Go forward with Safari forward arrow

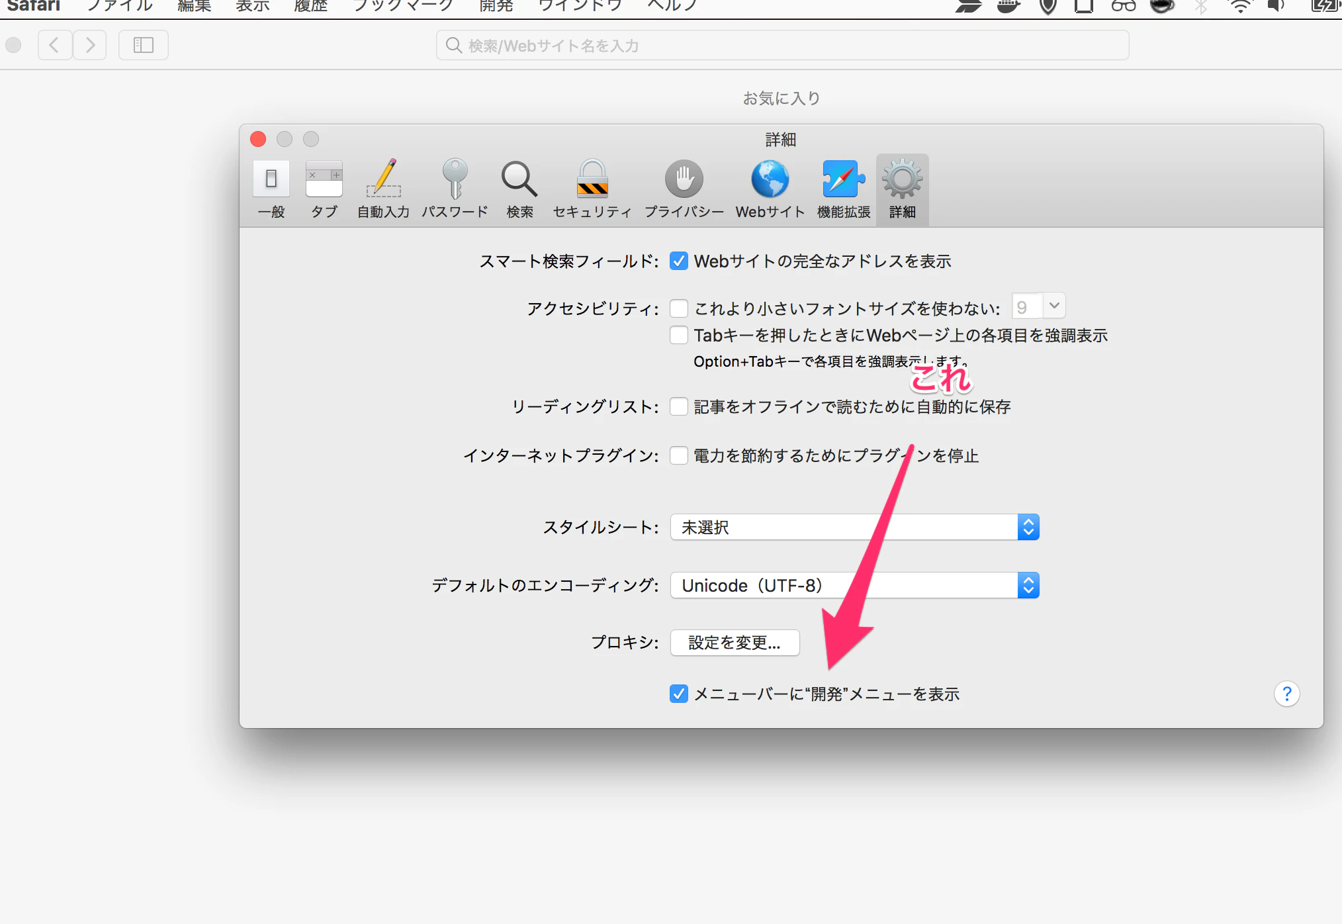[x=90, y=45]
